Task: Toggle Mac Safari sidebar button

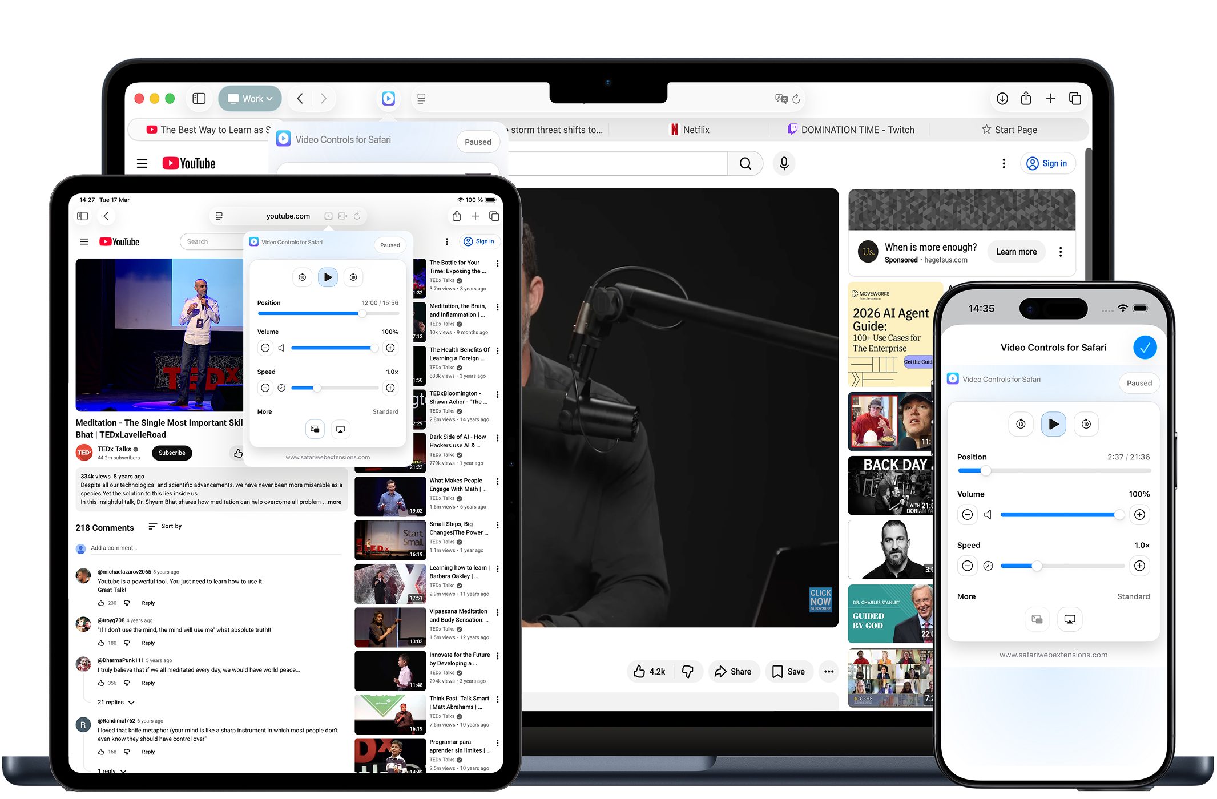Action: click(x=199, y=99)
